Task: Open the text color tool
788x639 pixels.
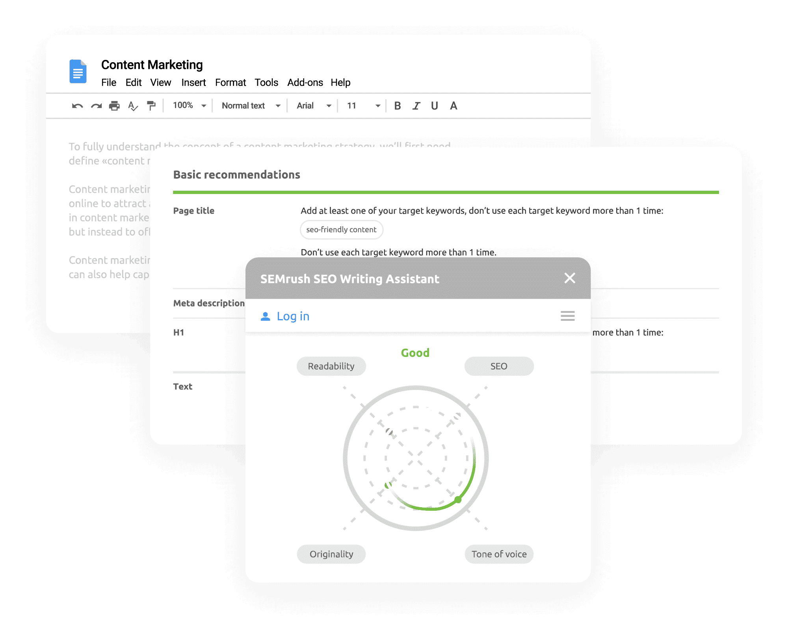Action: point(453,106)
